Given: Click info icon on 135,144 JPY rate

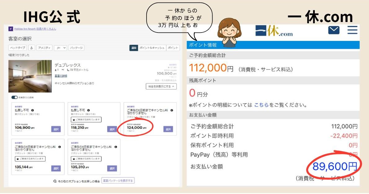Looking at the screenshot, I should coord(59,147).
